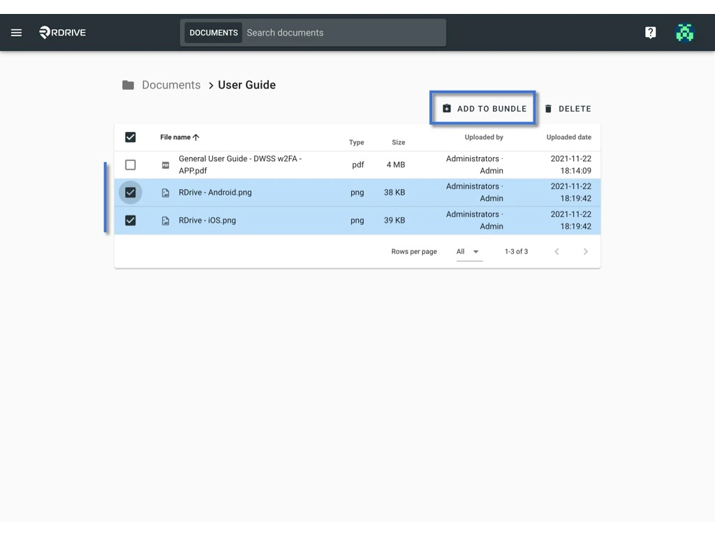This screenshot has height=536, width=715.
Task: Check the General User Guide PDF checkbox
Action: 130,165
